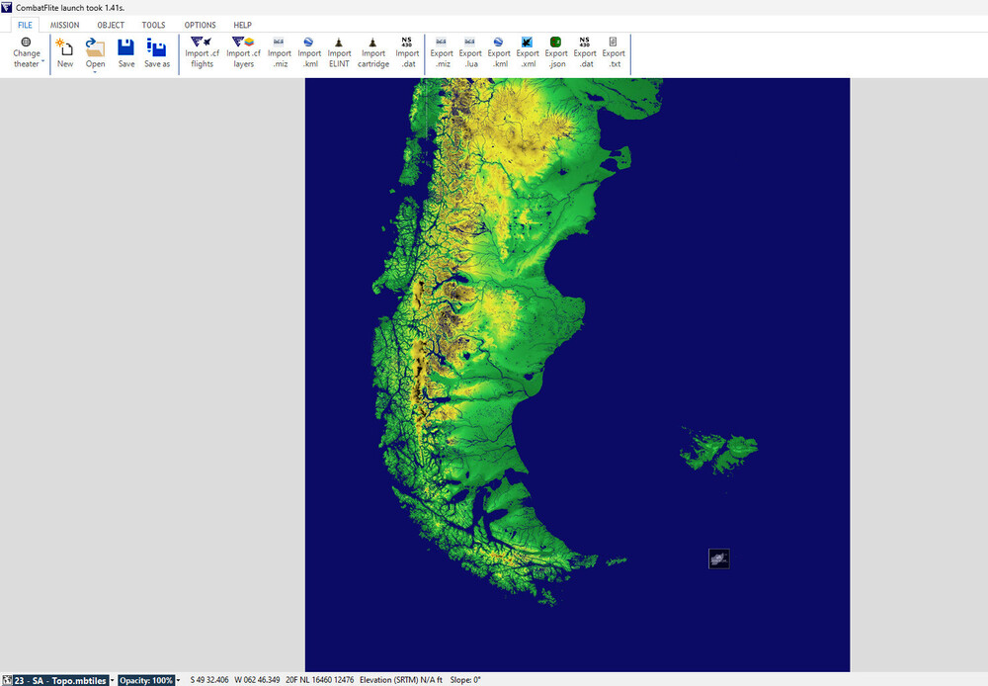
Task: Switch to the TOOLS tab
Action: point(153,25)
